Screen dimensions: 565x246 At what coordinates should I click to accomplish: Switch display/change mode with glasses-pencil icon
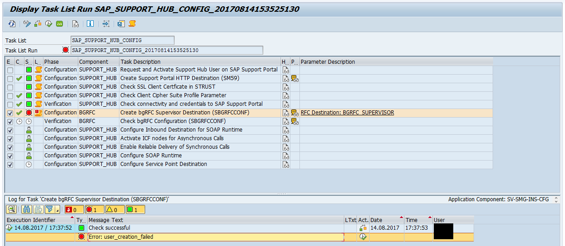pyautogui.click(x=27, y=24)
